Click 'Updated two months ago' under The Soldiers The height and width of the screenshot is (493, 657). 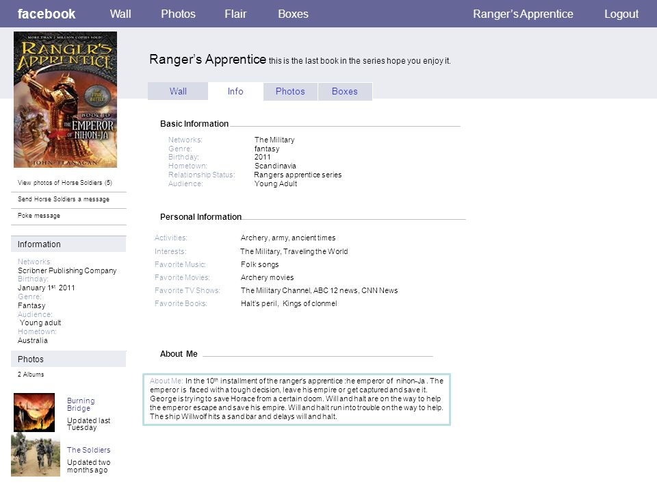pyautogui.click(x=89, y=466)
